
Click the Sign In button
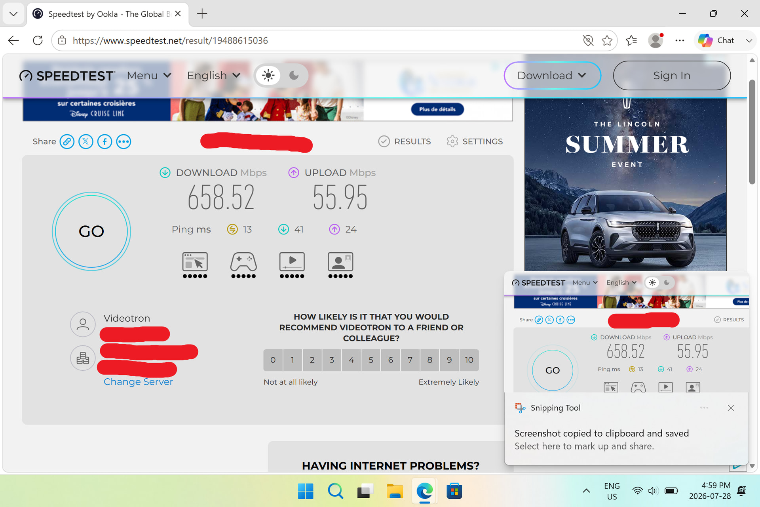(672, 75)
